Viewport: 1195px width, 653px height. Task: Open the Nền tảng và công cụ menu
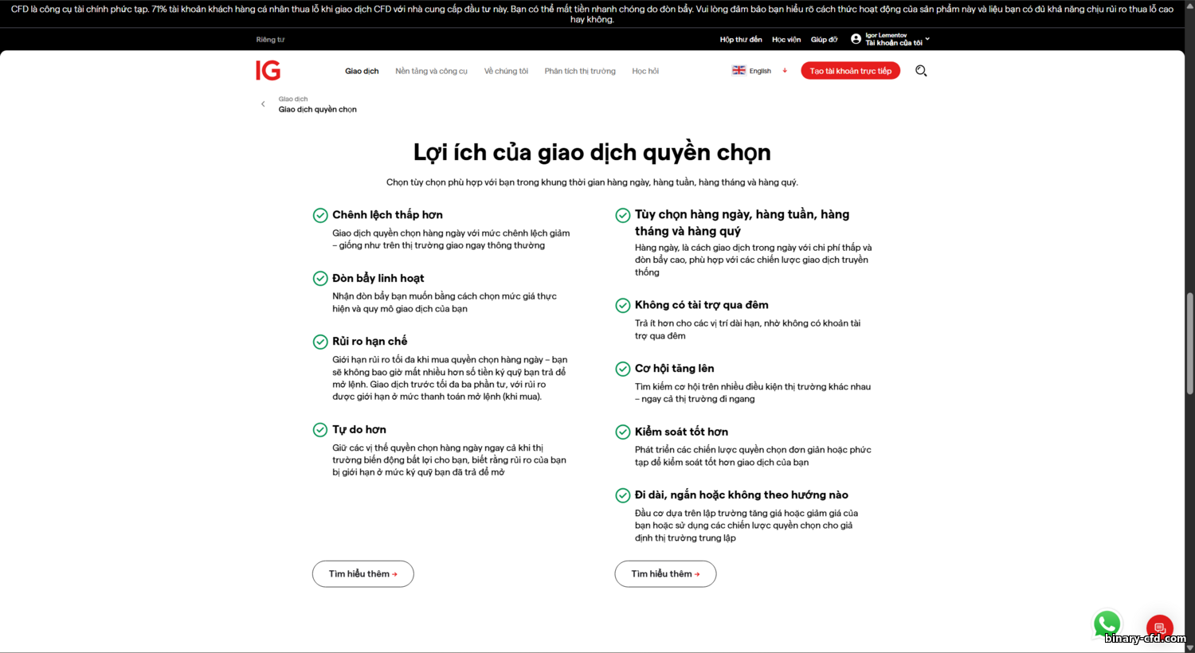[x=431, y=71]
